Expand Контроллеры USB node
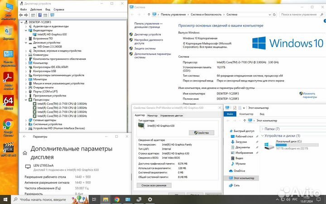This screenshot has width=326, height=204. [x=26, y=71]
